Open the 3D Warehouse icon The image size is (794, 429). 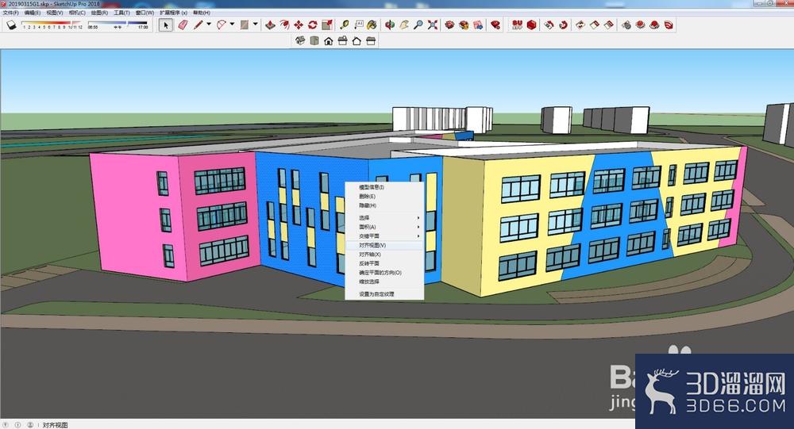[x=449, y=25]
